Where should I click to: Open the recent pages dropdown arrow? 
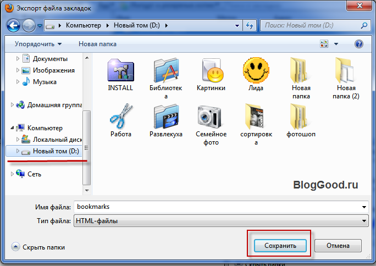40,25
